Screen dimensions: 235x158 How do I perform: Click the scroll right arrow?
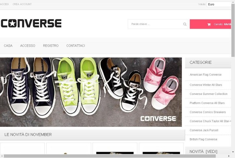[x=229, y=156]
